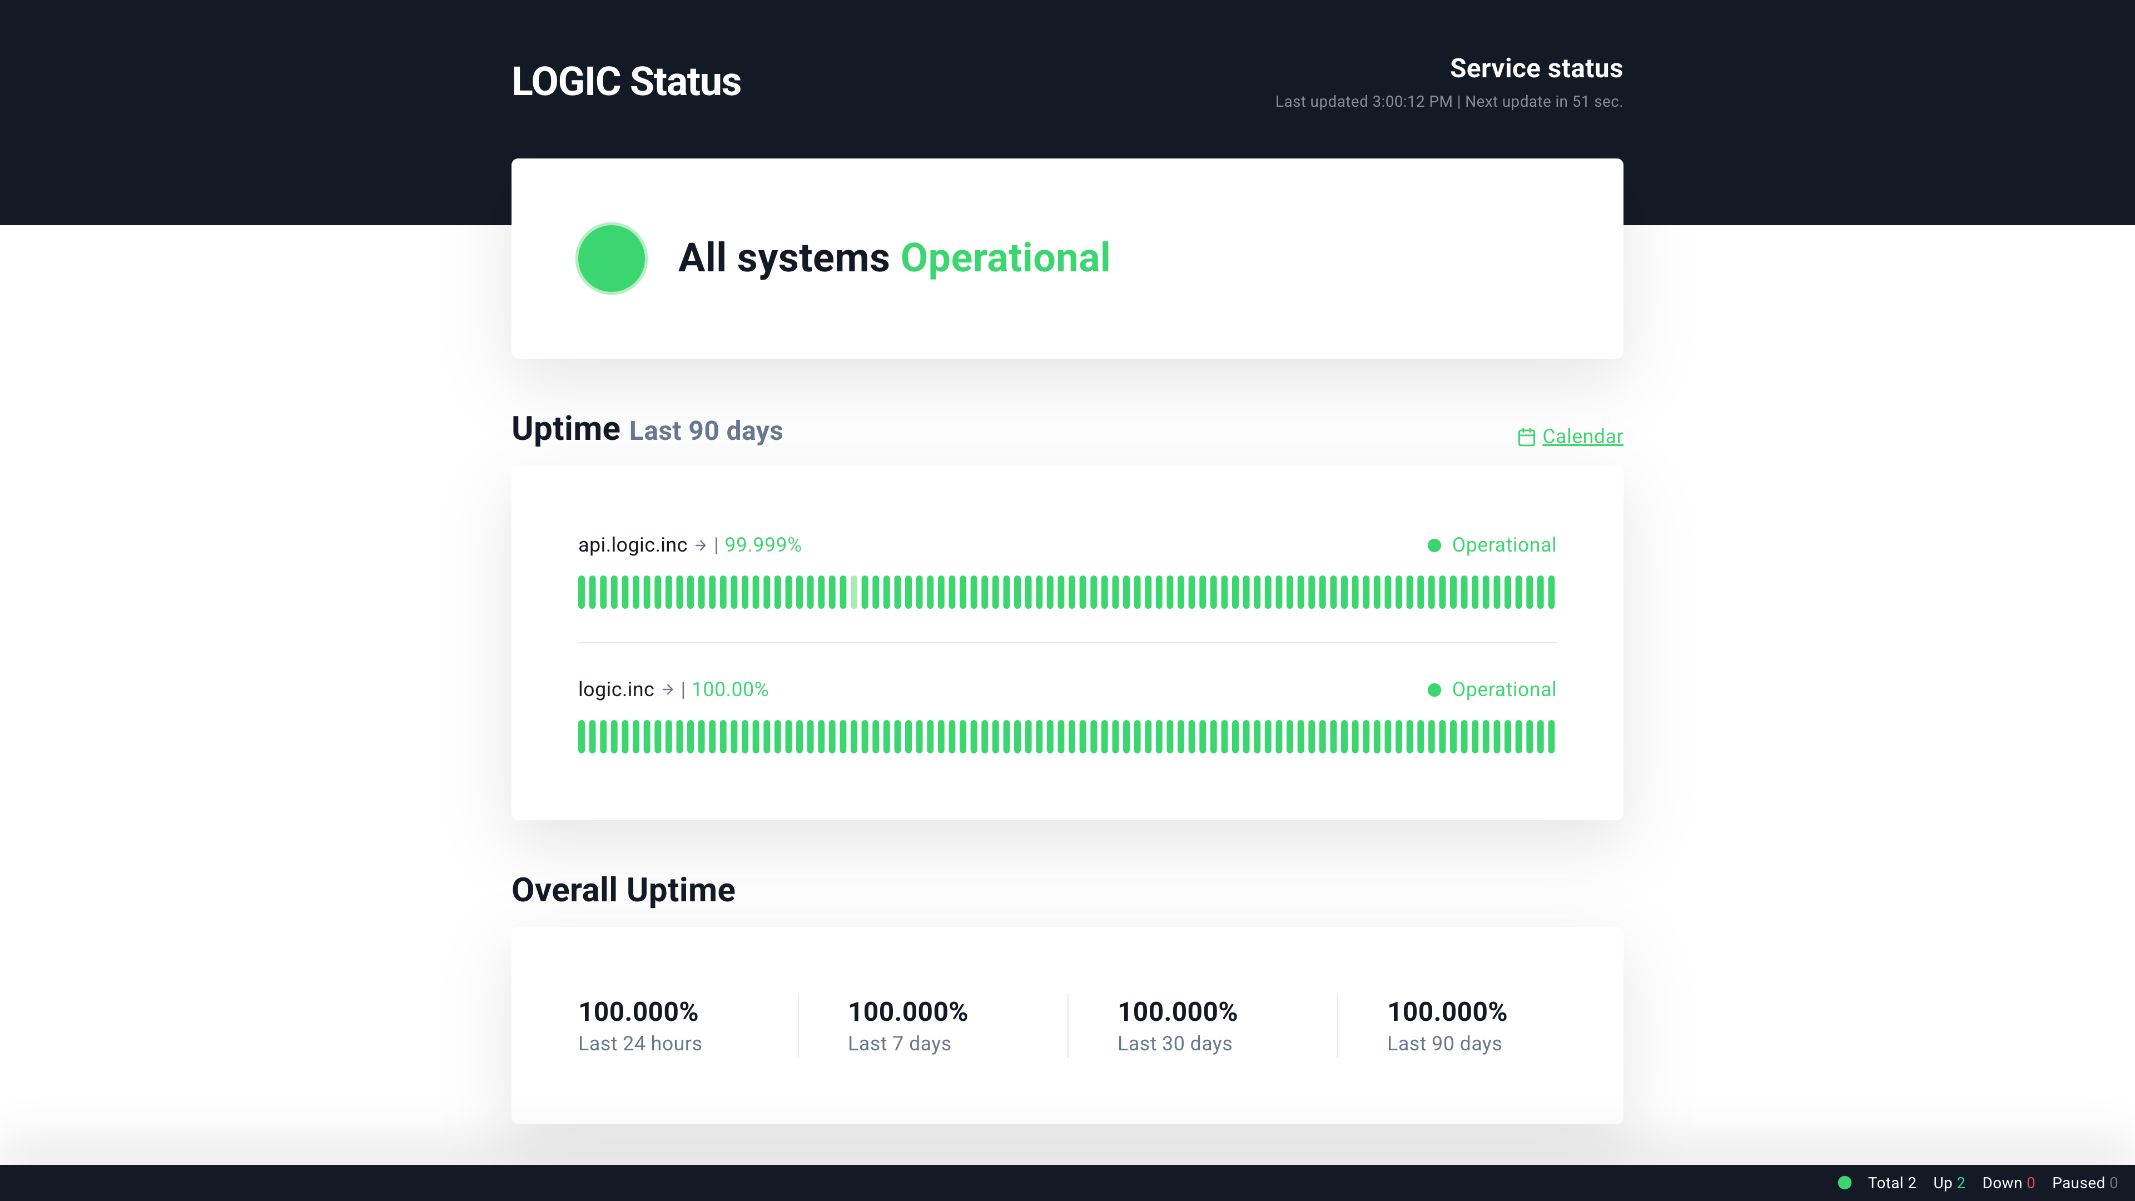Image resolution: width=2135 pixels, height=1201 pixels.
Task: Click green status dot for api.logic.inc
Action: coord(1434,545)
